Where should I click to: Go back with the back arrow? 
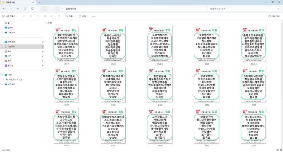click(4, 9)
